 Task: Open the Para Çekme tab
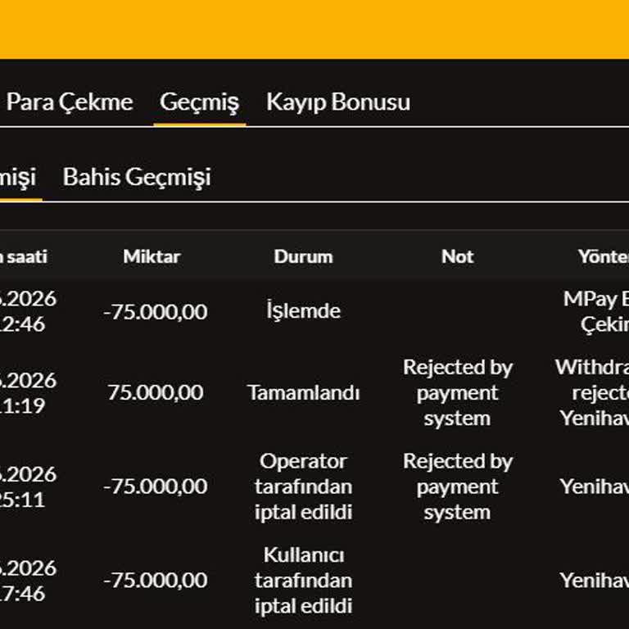click(70, 102)
